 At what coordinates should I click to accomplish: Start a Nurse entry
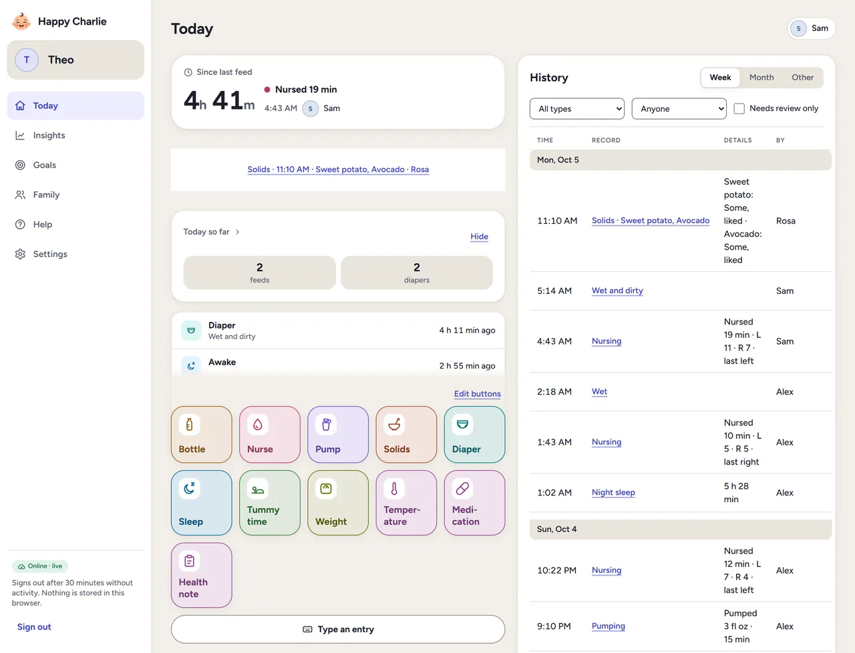coord(270,435)
